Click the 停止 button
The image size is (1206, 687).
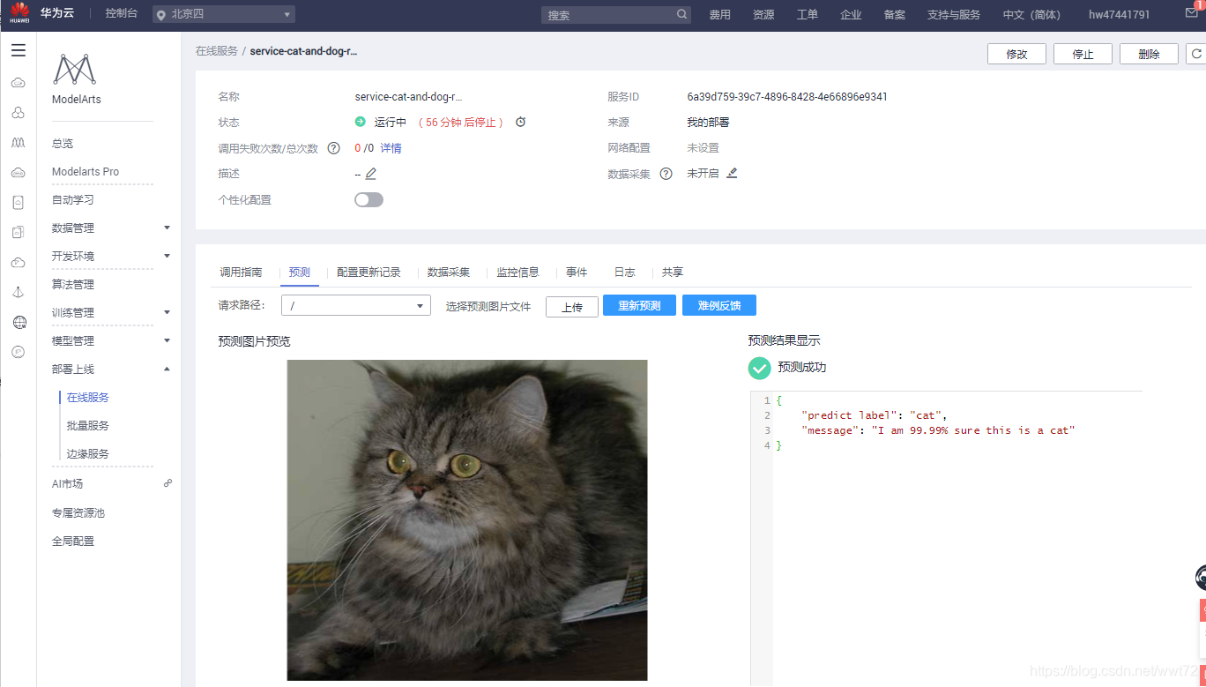pos(1083,54)
